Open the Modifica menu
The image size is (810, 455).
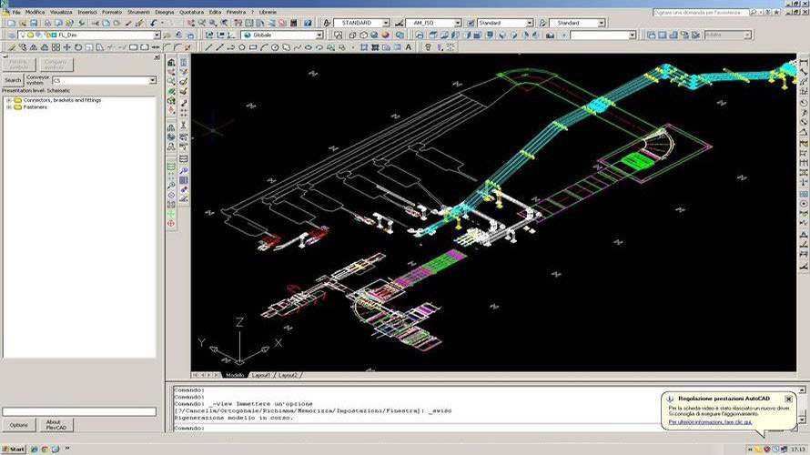35,12
